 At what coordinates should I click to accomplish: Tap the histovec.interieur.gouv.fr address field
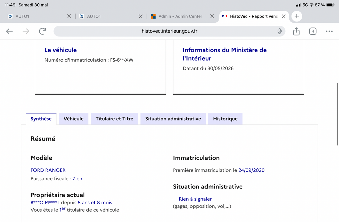point(169,31)
